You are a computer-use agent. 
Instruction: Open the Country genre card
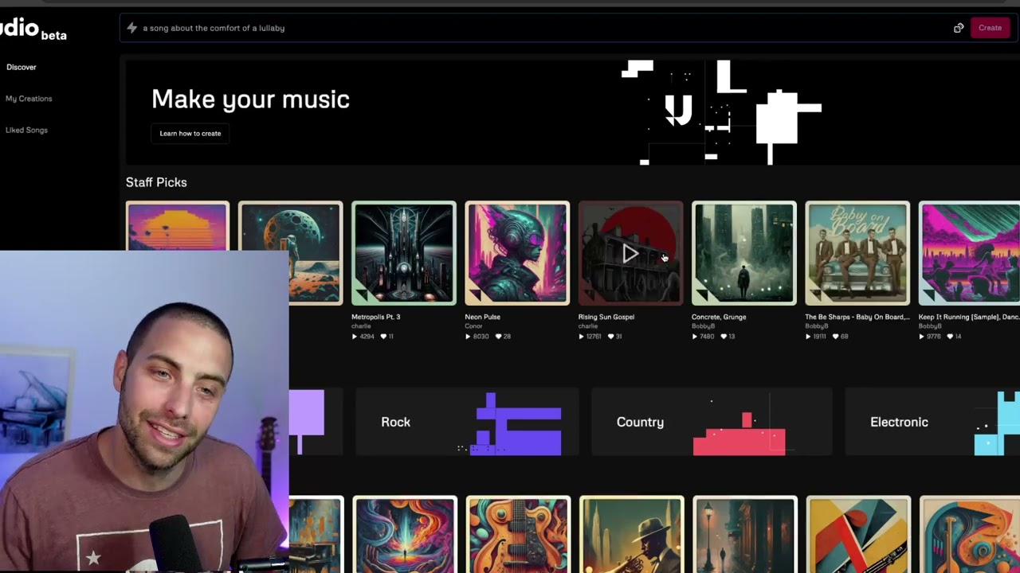click(712, 422)
